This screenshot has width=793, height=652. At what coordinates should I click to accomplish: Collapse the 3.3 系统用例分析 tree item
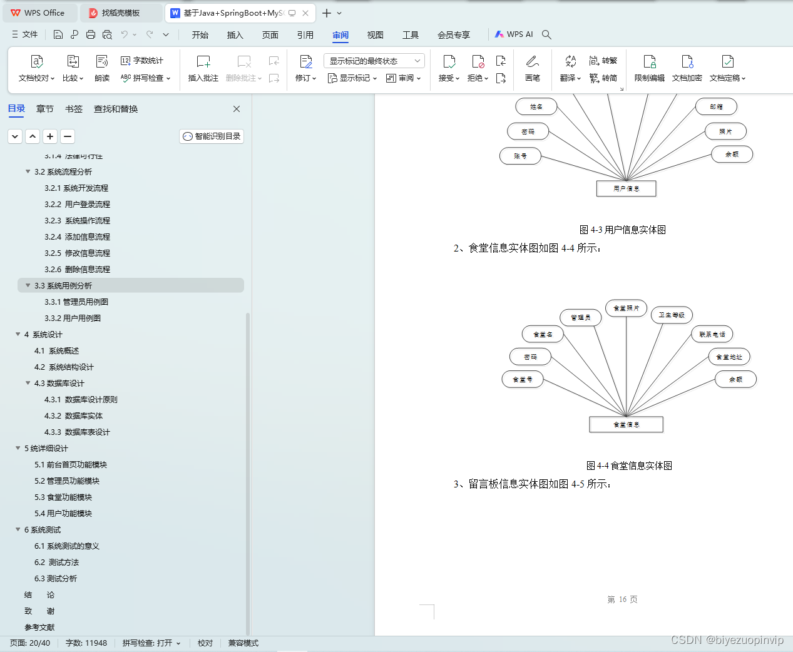(x=27, y=285)
